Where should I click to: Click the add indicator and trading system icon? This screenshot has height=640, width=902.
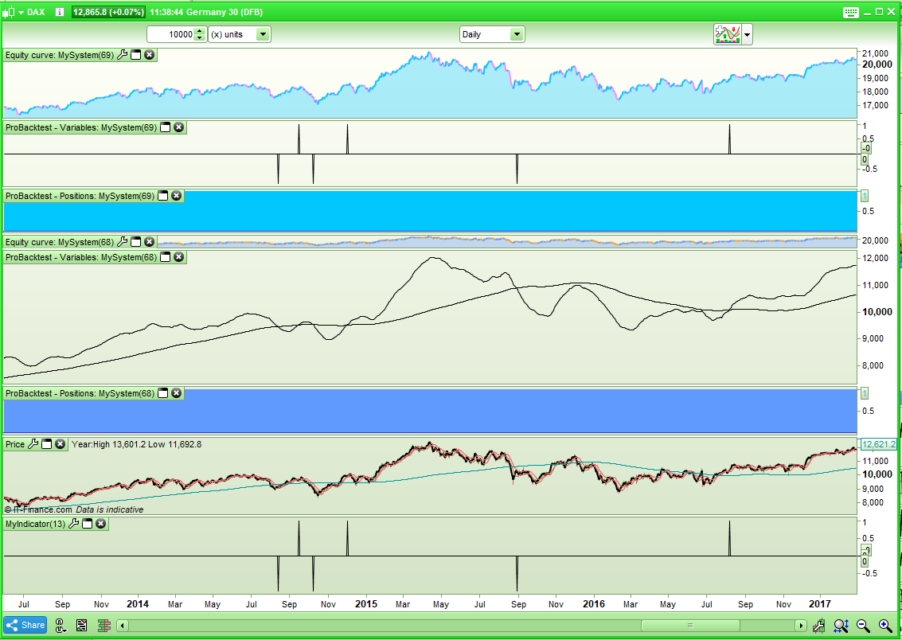727,34
